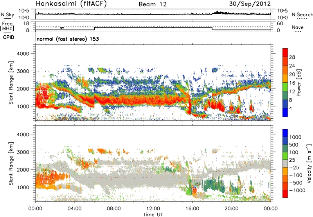
Task: Click the '100' velocity colorbar tick
Action: [294, 152]
